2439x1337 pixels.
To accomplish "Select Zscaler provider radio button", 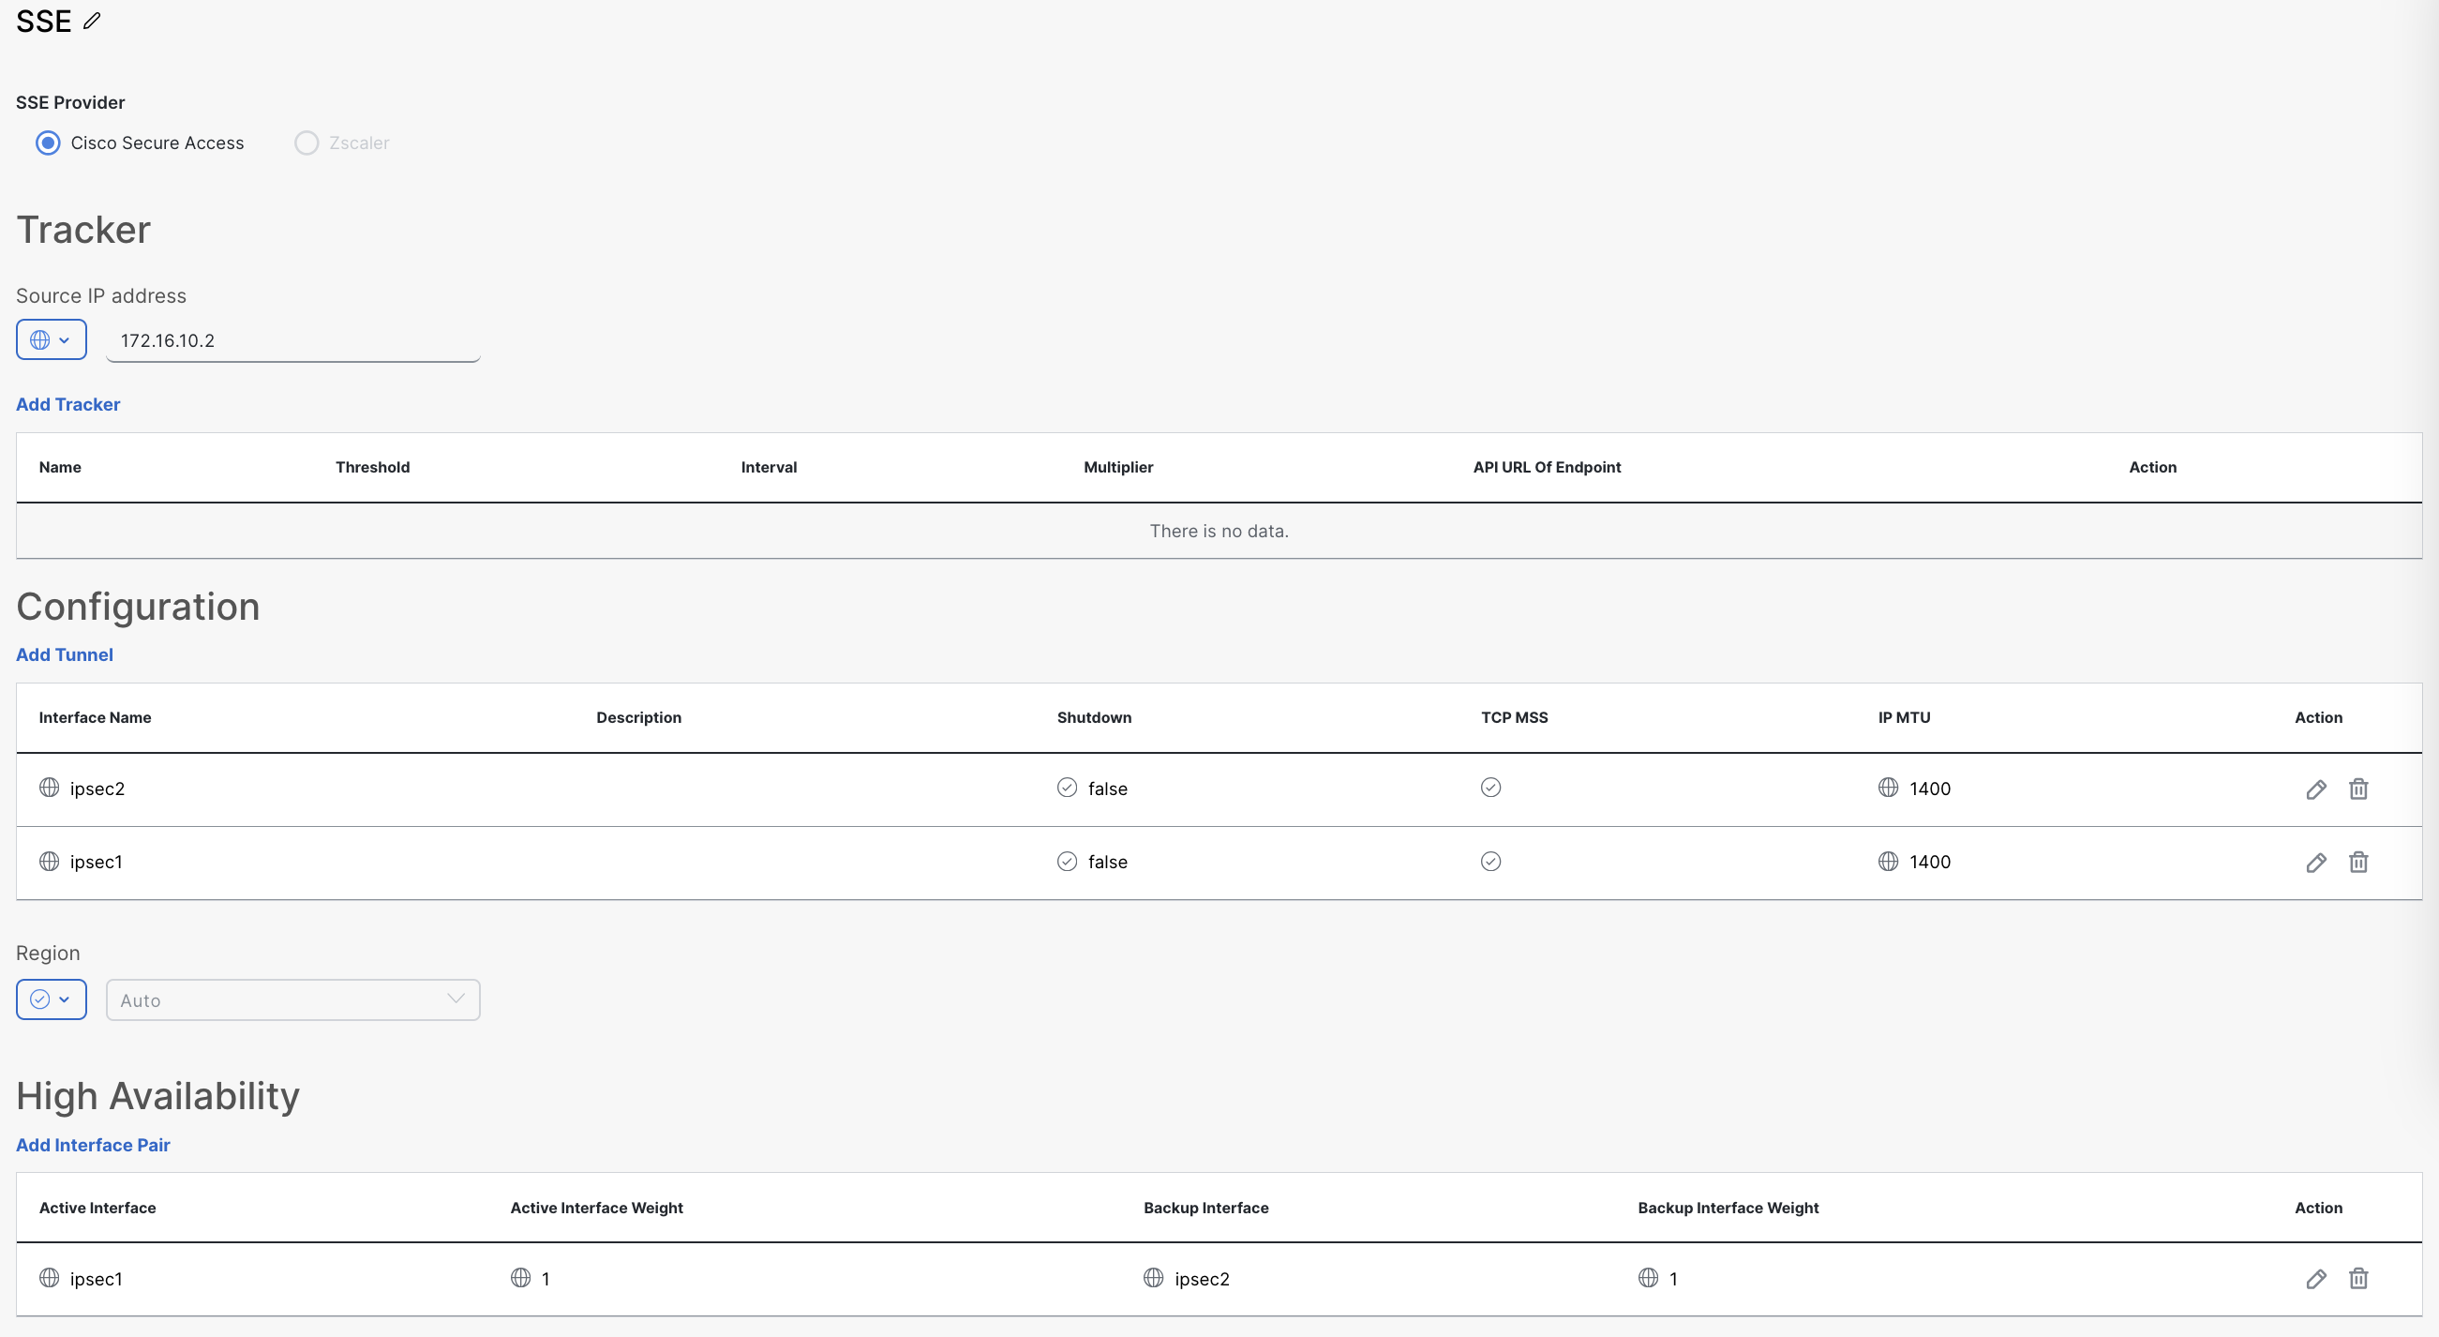I will coord(306,143).
